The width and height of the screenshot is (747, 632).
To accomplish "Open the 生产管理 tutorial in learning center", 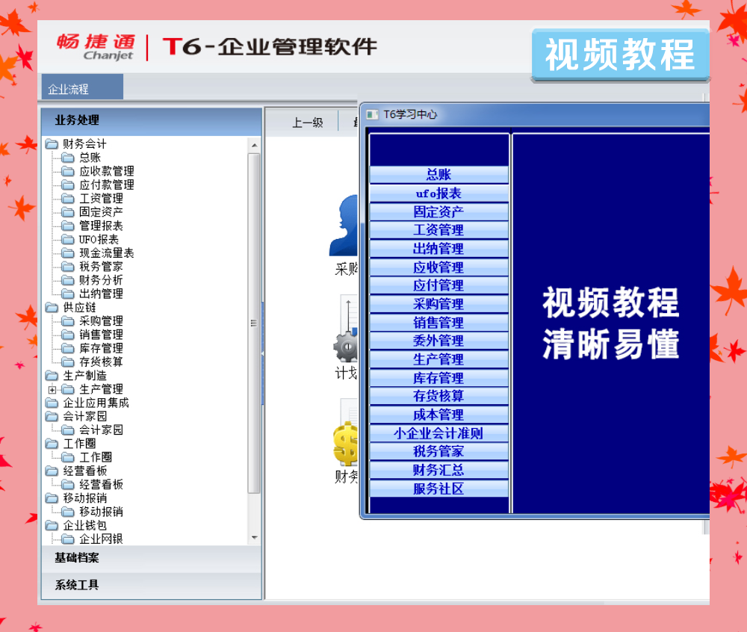I will tap(438, 359).
